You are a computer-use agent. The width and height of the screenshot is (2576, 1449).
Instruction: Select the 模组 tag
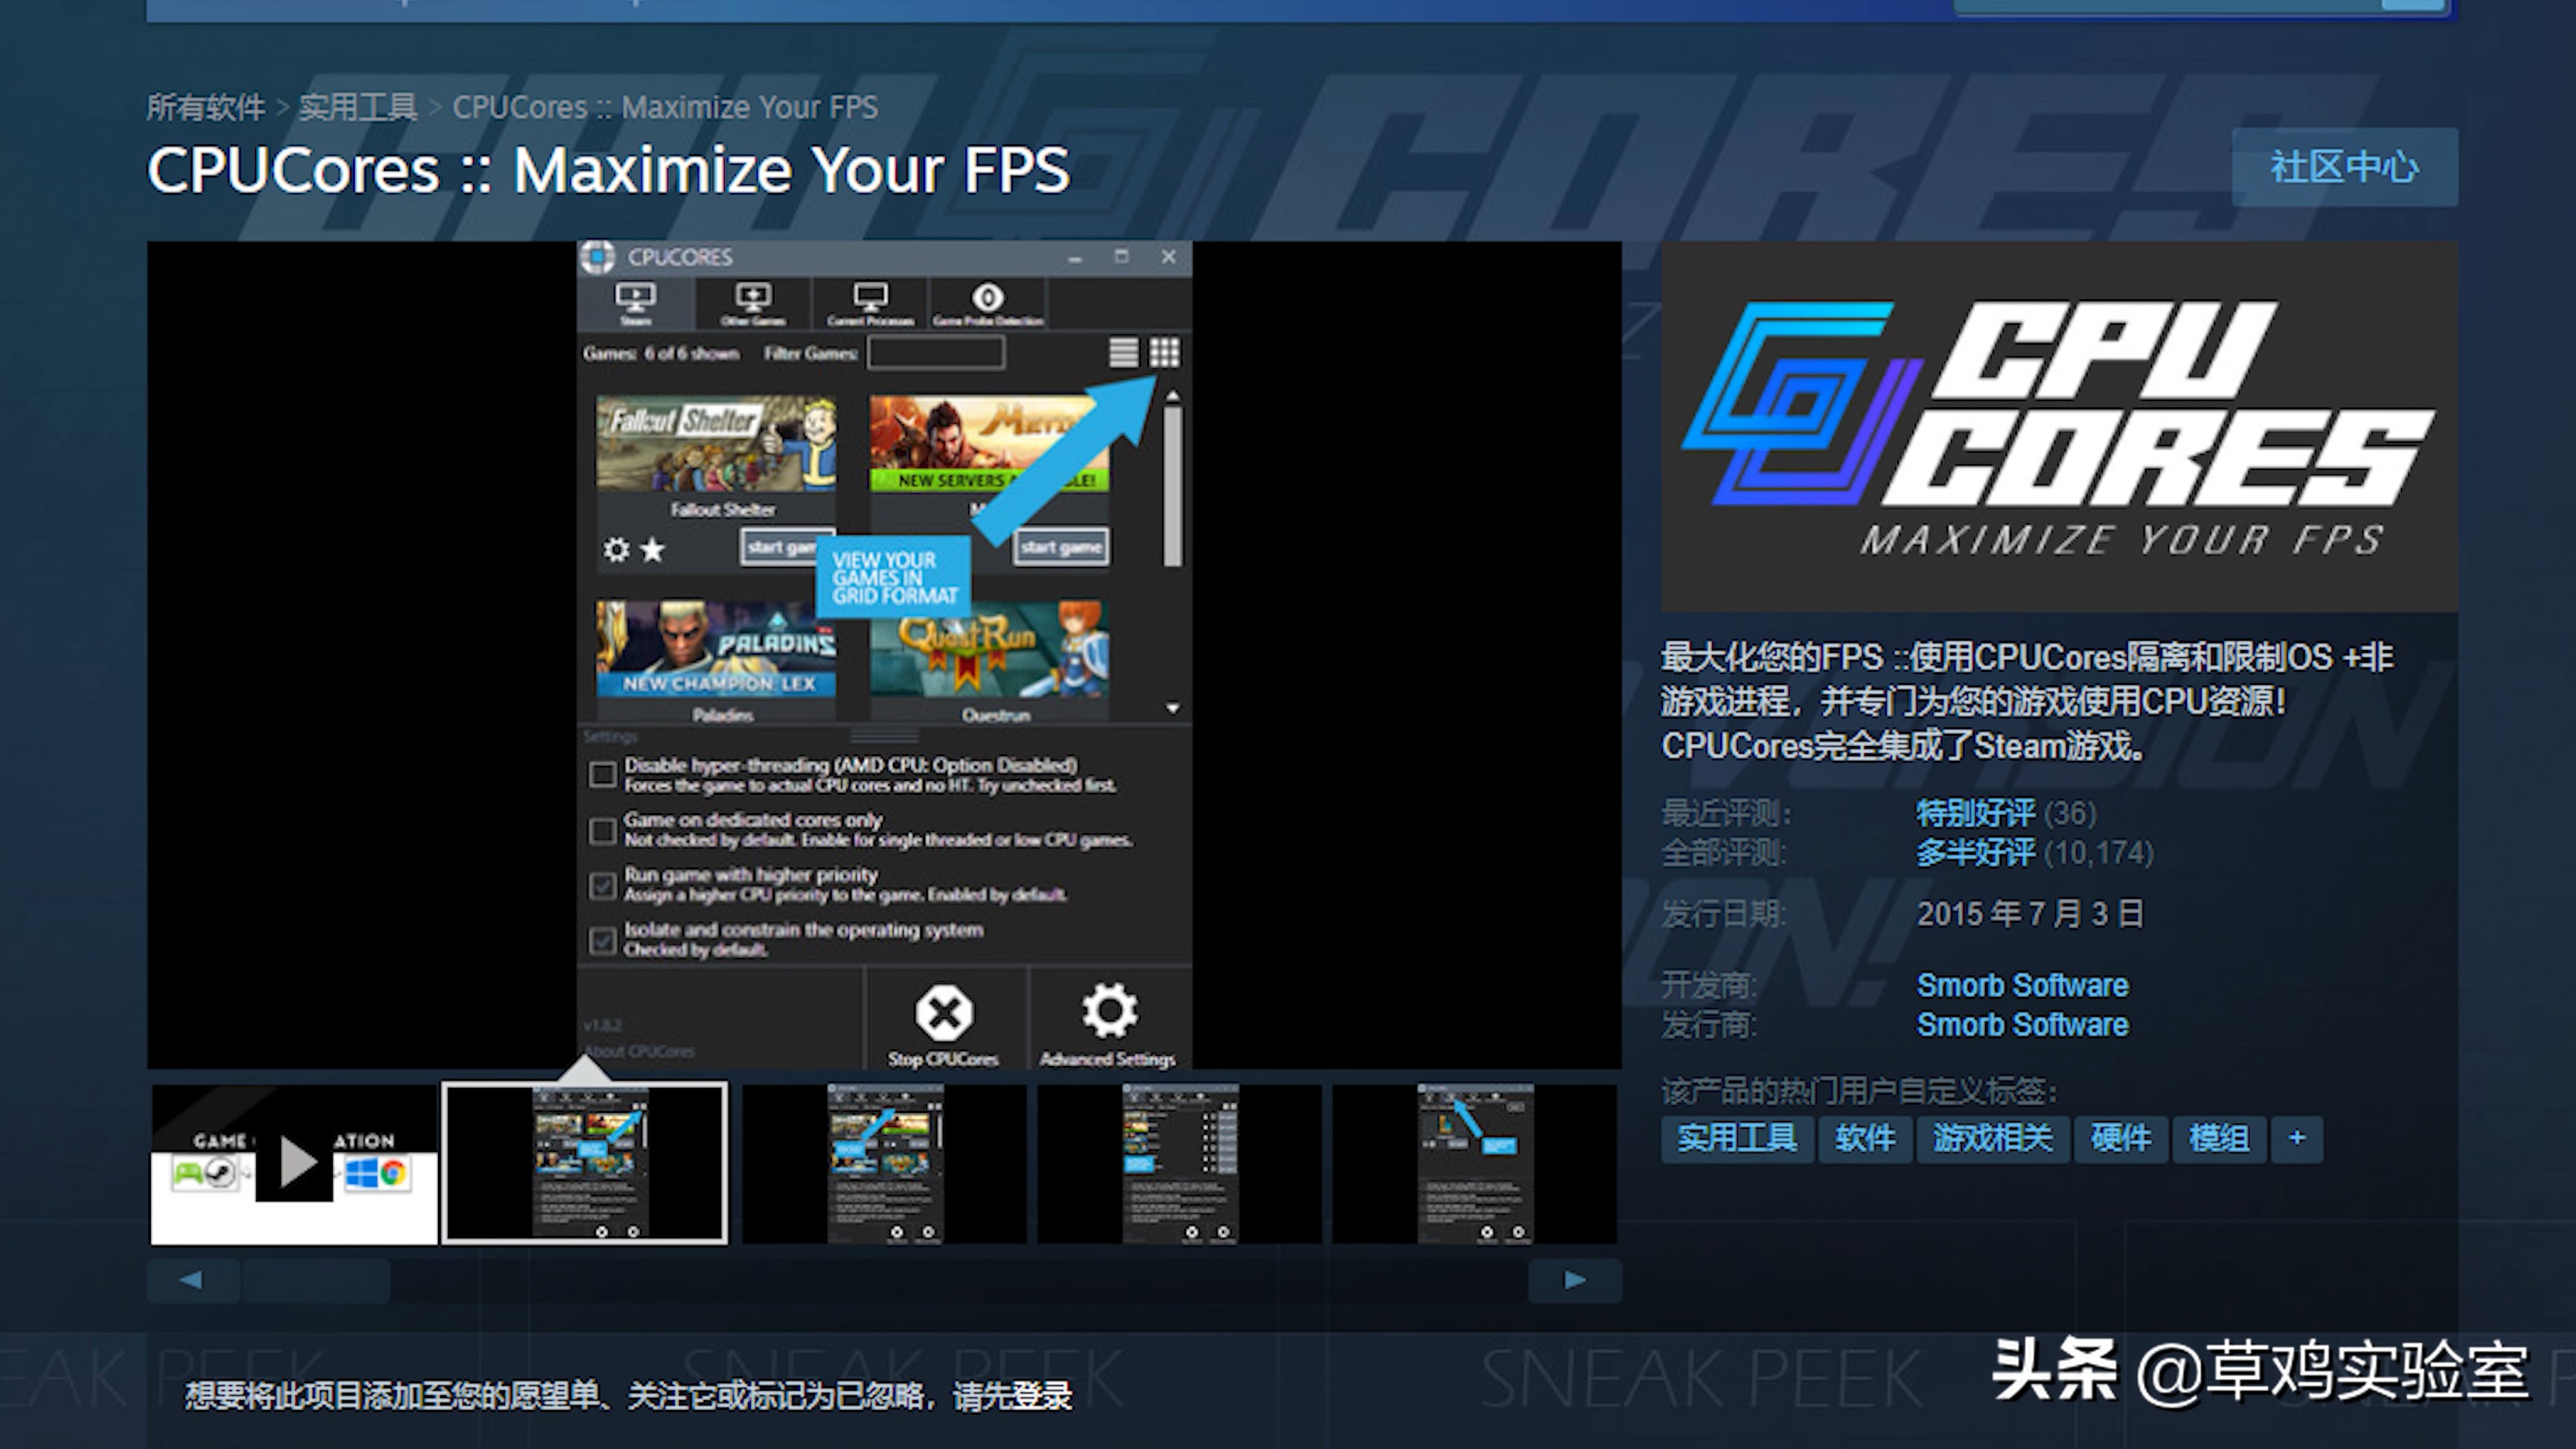(2218, 1139)
